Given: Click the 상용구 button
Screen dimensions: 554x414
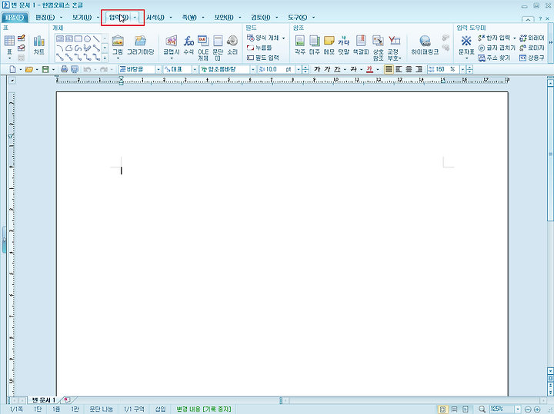Looking at the screenshot, I should click(532, 58).
